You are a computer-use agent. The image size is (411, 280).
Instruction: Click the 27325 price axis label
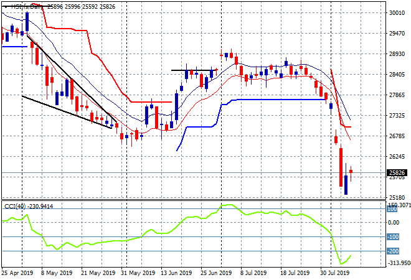coord(397,116)
